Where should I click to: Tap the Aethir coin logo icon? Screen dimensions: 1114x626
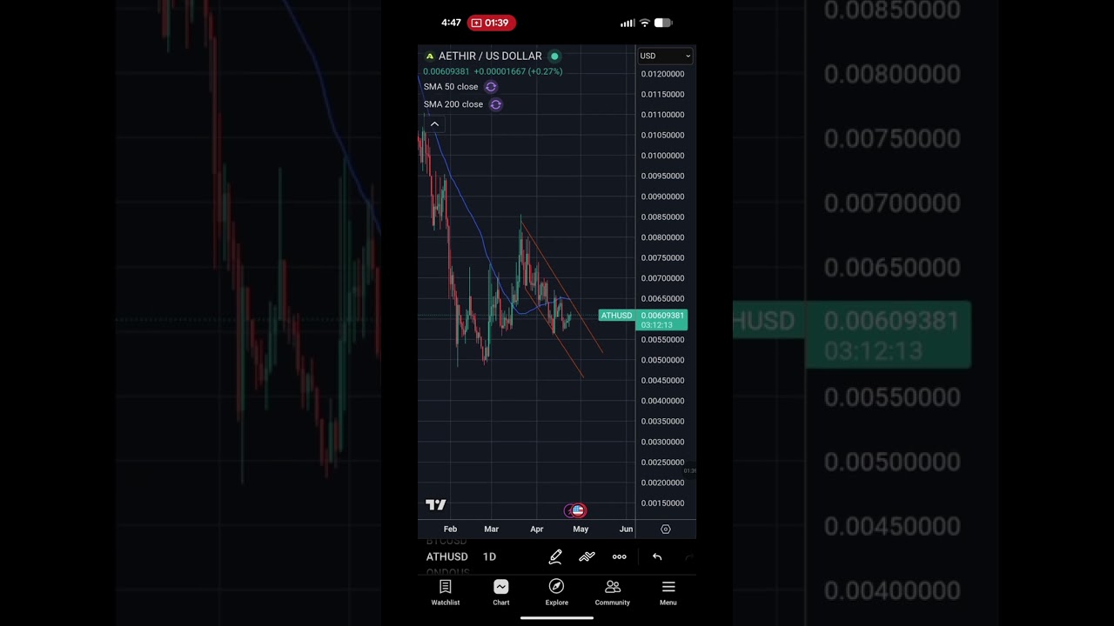pos(429,57)
